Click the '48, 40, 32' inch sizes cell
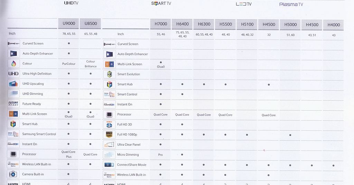Image resolution: width=354 pixels, height=185 pixels. pos(247,35)
